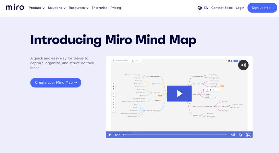This screenshot has width=279, height=153.
Task: Select the templates tool in video preview toolbar
Action: click(x=113, y=86)
